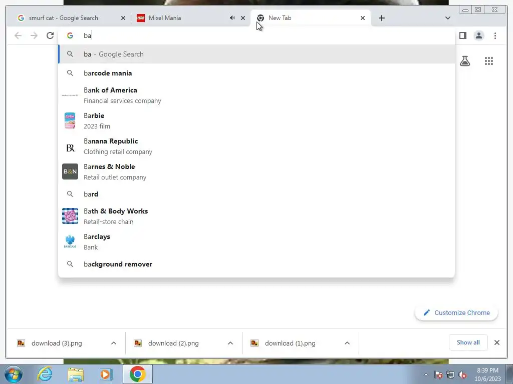Select the Barnes & Noble suggestion

coord(256,172)
